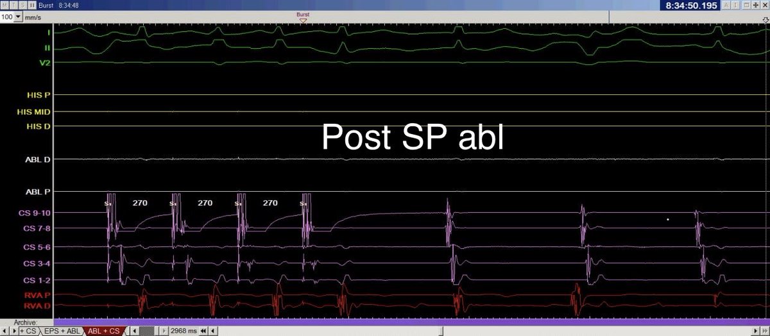Click the T button in title bar
The height and width of the screenshot is (336, 770).
coord(14,5)
